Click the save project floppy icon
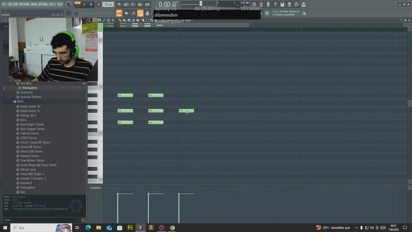412x232 pixels. (x=282, y=5)
